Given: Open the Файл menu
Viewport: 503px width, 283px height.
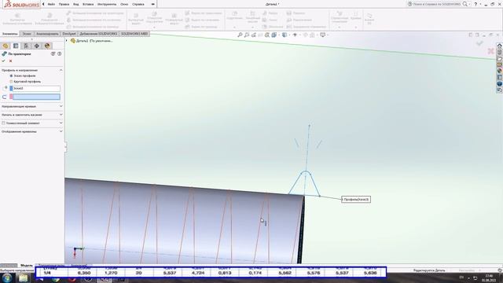Looking at the screenshot, I should (x=51, y=4).
